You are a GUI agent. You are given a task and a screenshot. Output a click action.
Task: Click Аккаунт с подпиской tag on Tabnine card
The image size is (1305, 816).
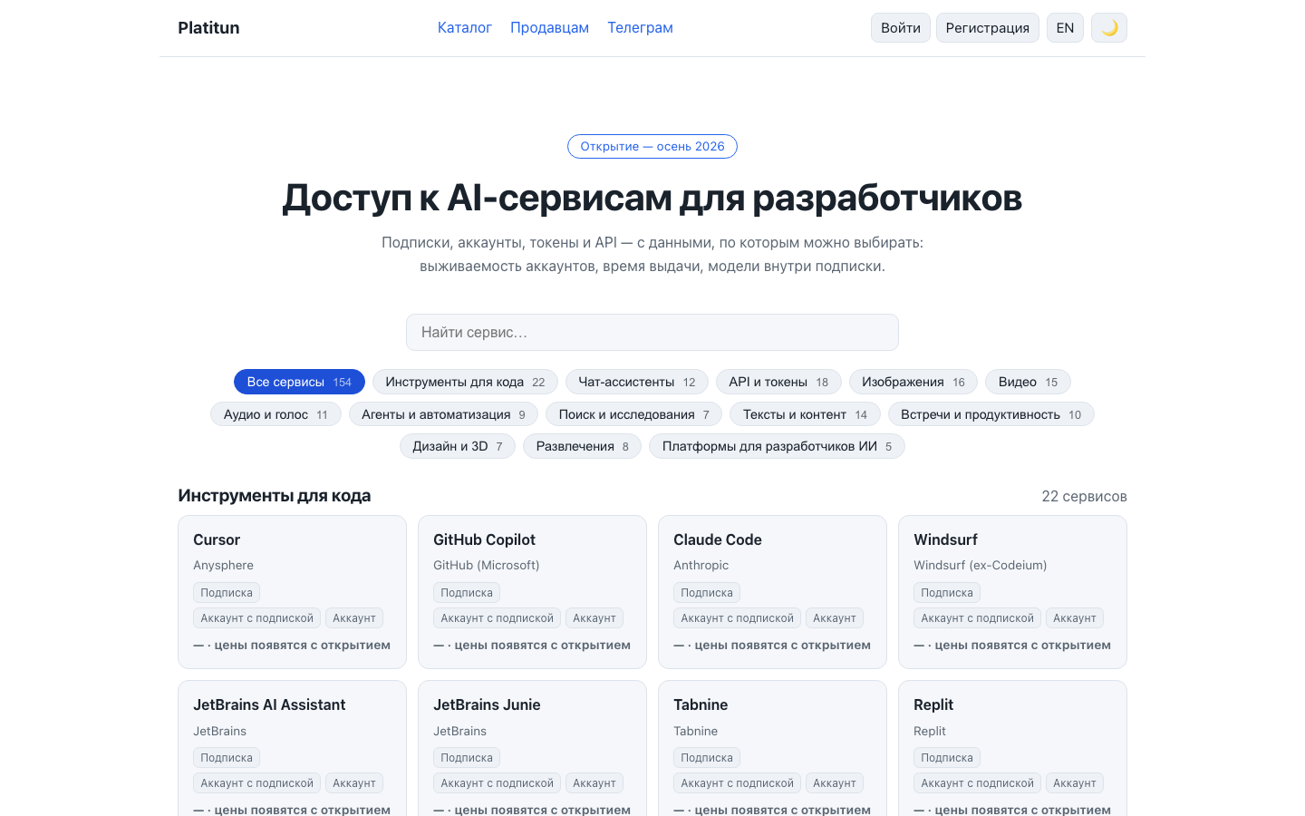coord(737,783)
